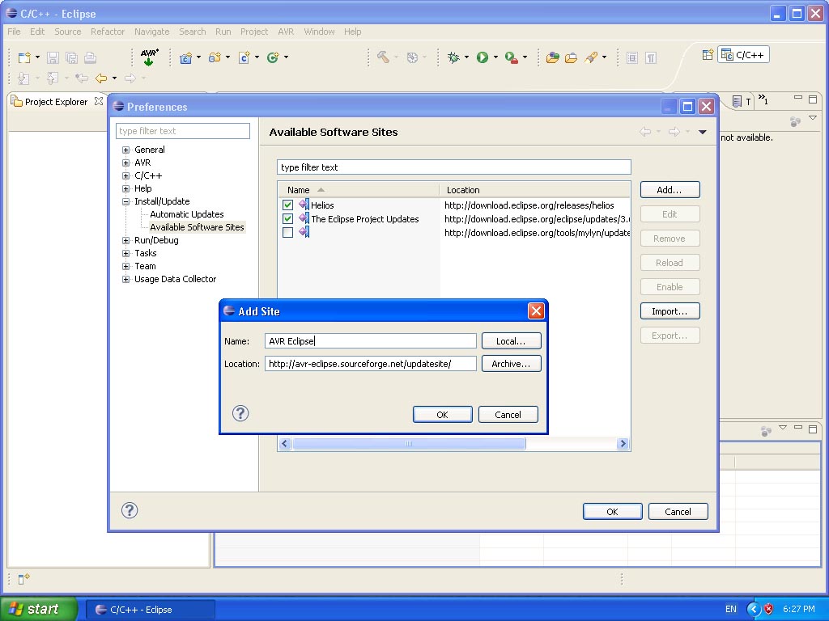The width and height of the screenshot is (829, 621).
Task: Click the Show Whitespace paragraph icon
Action: (651, 57)
